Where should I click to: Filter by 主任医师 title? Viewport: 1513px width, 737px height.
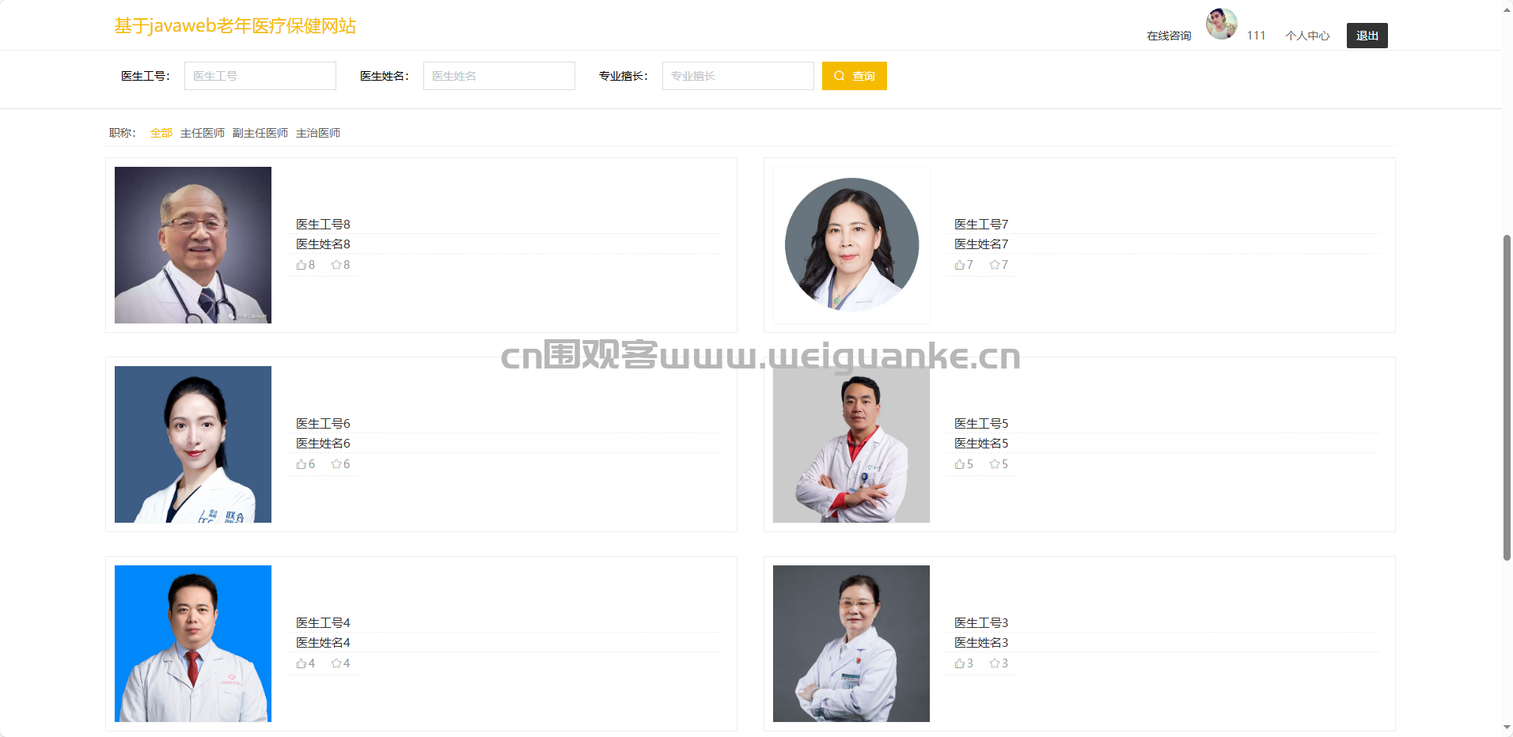(x=203, y=133)
